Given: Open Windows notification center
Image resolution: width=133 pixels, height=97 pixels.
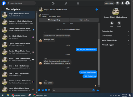Looking at the screenshot, I should tap(130, 95).
